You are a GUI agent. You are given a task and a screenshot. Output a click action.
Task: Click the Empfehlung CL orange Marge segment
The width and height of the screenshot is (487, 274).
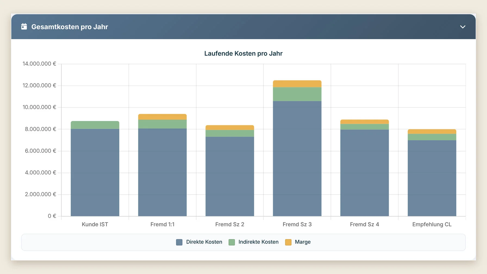(432, 132)
